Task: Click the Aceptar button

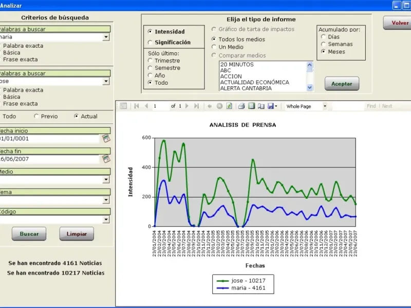Action: (342, 84)
